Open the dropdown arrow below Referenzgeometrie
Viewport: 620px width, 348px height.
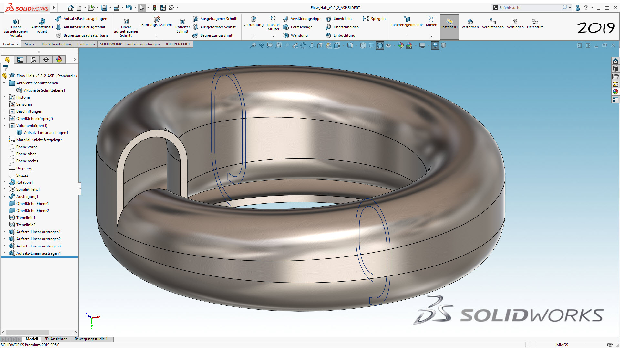tap(407, 36)
